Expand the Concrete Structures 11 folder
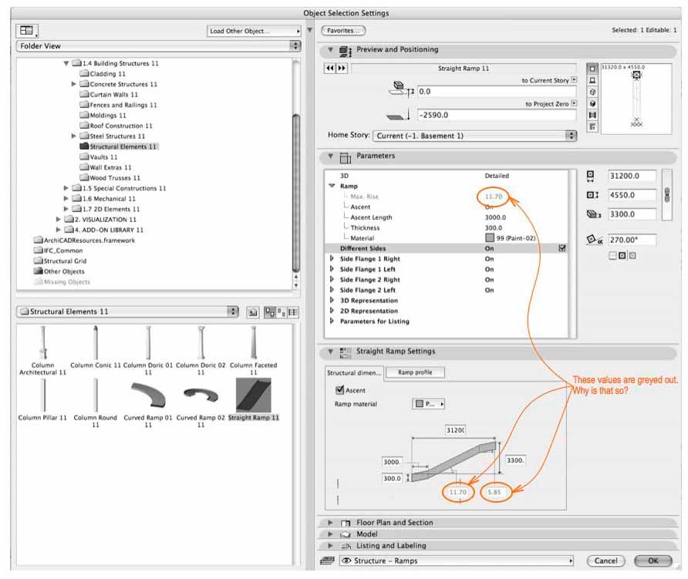This screenshot has width=688, height=579. [74, 84]
